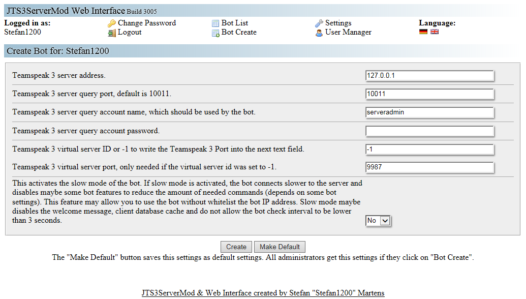Open the slow mode No dropdown
526x299 pixels.
coord(378,221)
